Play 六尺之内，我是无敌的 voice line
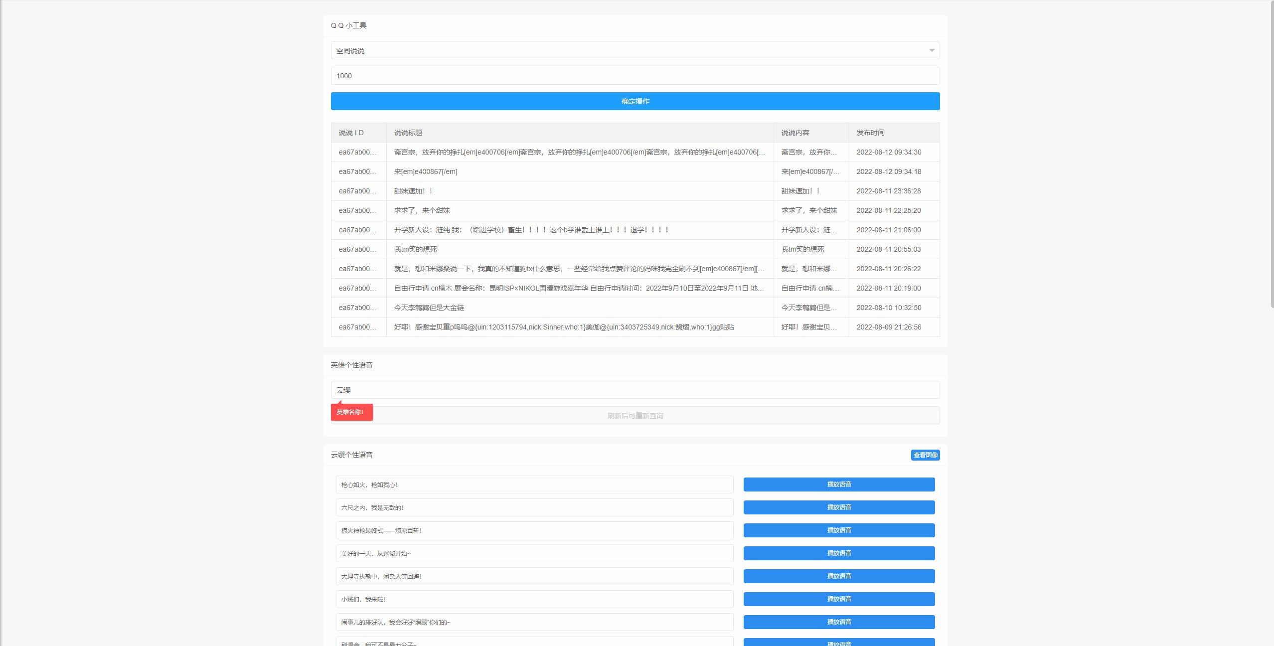Viewport: 1274px width, 646px height. pyautogui.click(x=839, y=507)
